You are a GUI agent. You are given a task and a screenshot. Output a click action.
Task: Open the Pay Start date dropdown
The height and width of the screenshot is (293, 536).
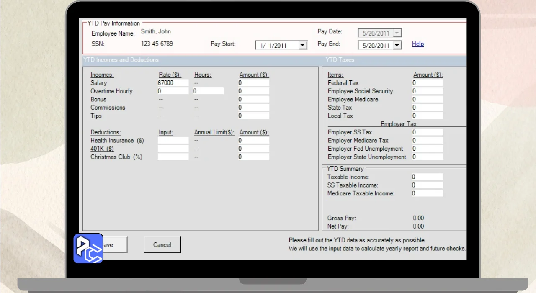coord(303,46)
